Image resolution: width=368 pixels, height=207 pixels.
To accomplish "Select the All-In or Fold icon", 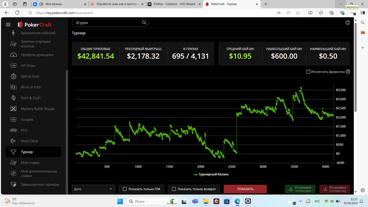I will point(13,87).
